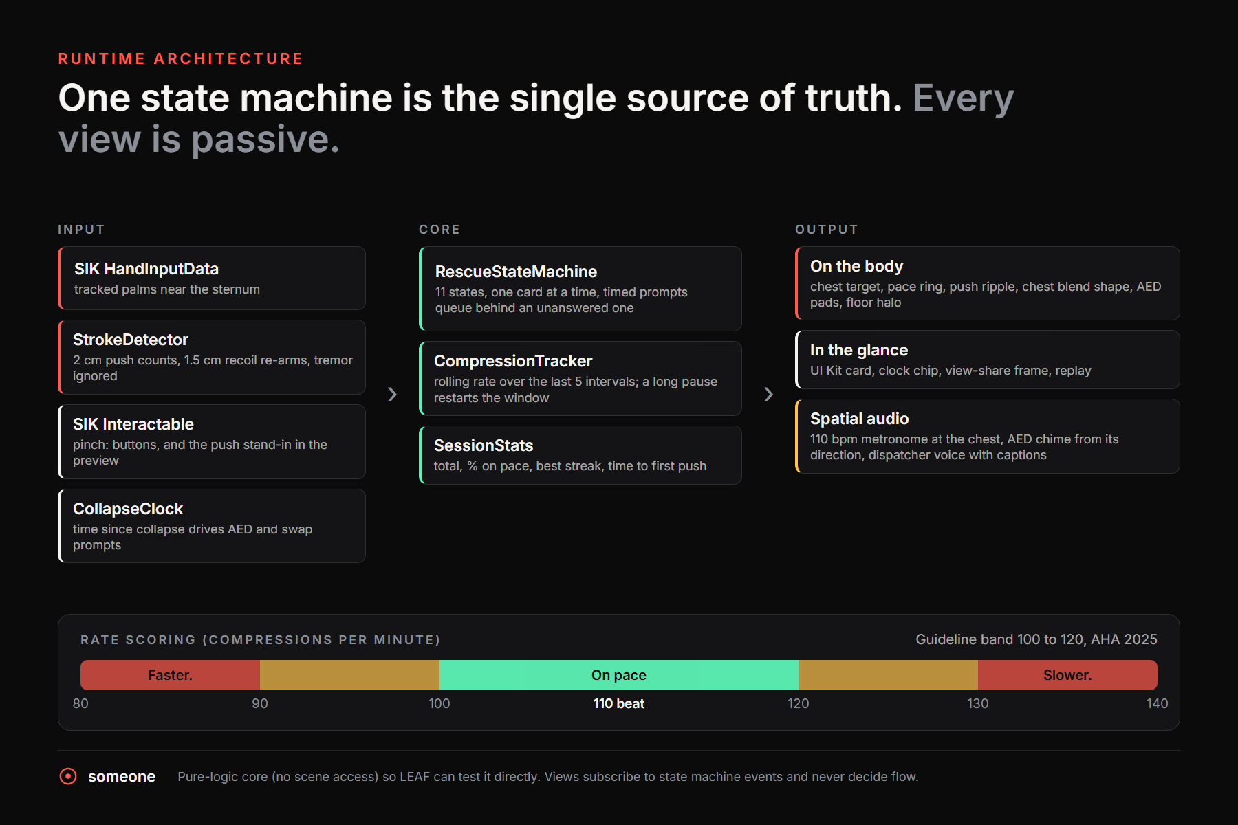
Task: Click the red Slower. segment of rate bar
Action: (1067, 675)
